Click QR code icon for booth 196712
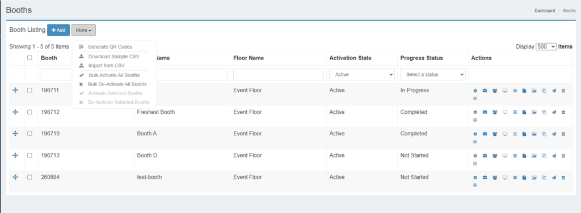The height and width of the screenshot is (213, 581). [x=475, y=120]
